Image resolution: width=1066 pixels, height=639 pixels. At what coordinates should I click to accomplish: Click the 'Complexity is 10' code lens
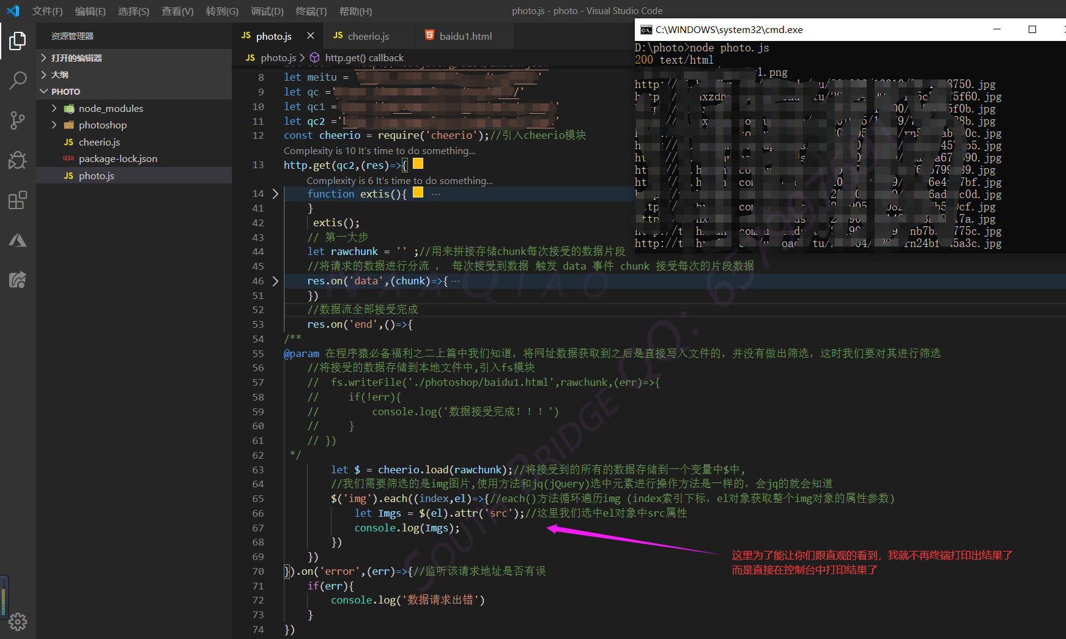tap(379, 150)
